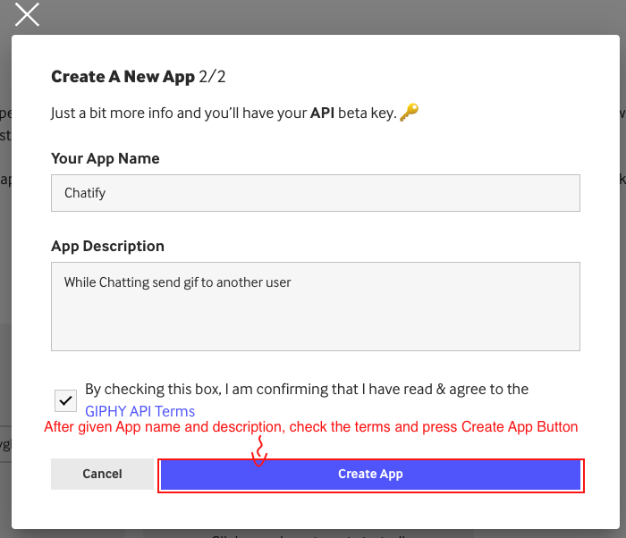Click the 'Your App Name' field label
This screenshot has width=626, height=538.
[105, 158]
